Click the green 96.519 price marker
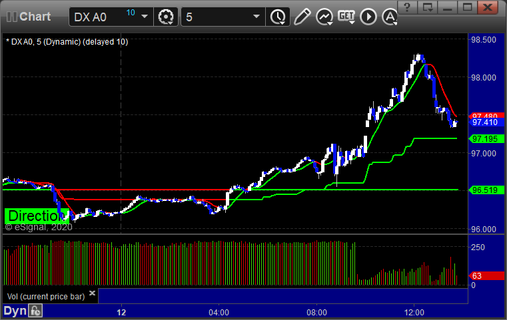The image size is (507, 320). [486, 190]
